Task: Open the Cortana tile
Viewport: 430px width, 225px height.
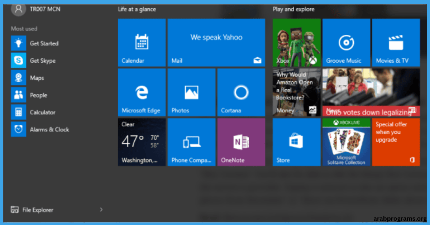Action: (x=241, y=92)
